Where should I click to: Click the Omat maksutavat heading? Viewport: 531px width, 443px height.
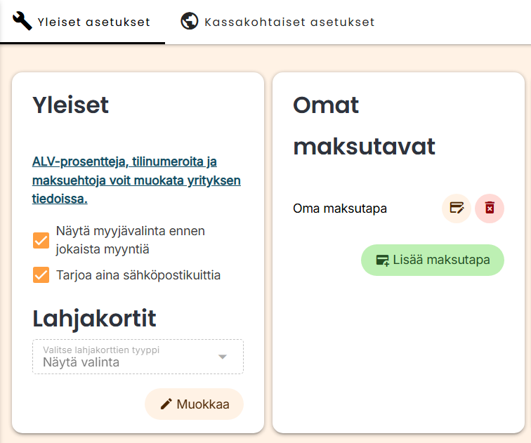[x=364, y=126]
